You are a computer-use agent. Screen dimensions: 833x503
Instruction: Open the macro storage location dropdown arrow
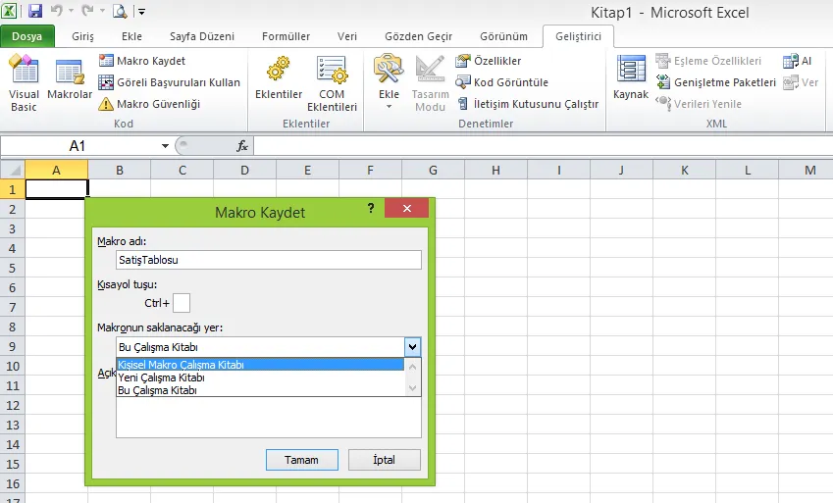(413, 346)
